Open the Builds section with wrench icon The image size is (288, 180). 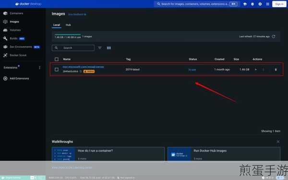coord(14,38)
